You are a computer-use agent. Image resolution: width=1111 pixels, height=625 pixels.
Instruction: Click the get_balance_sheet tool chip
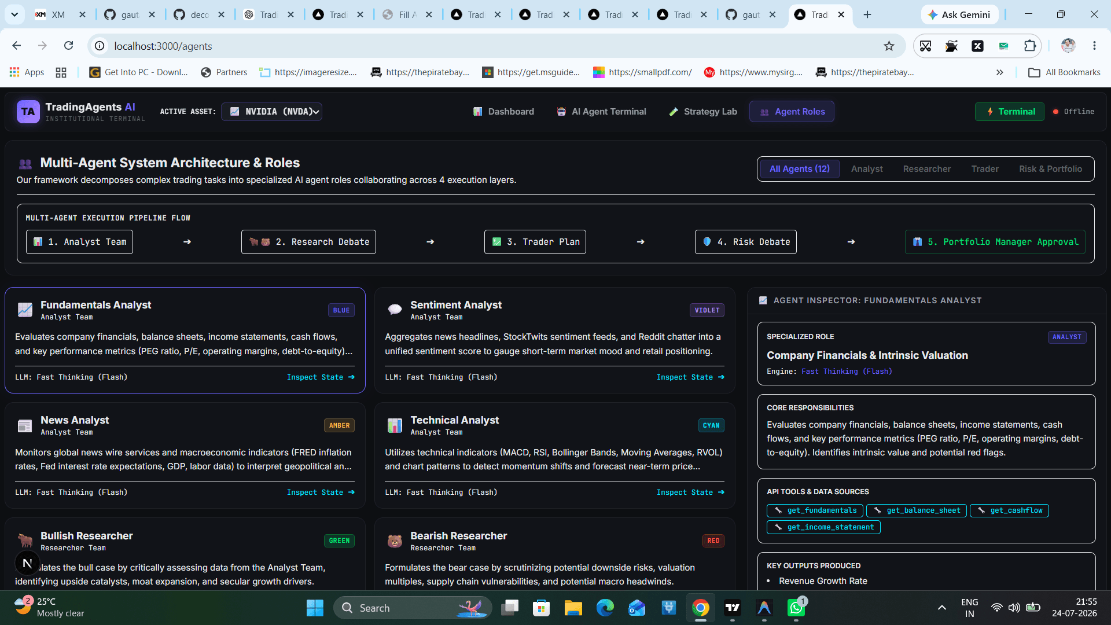tap(916, 510)
